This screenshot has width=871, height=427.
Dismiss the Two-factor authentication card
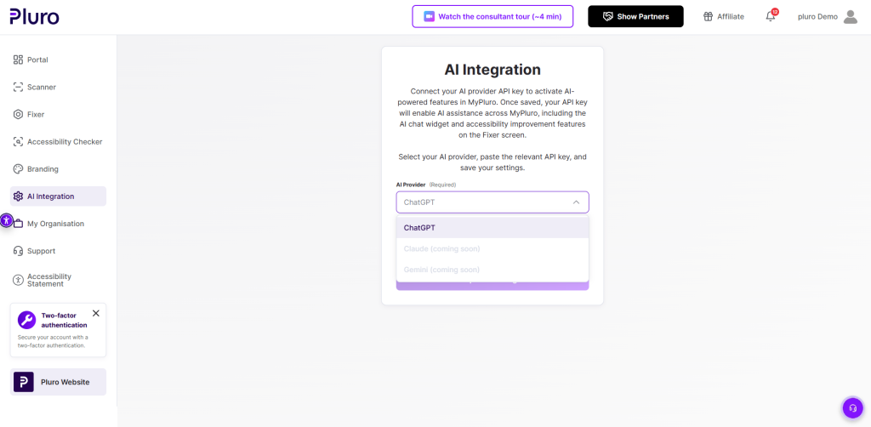tap(95, 313)
